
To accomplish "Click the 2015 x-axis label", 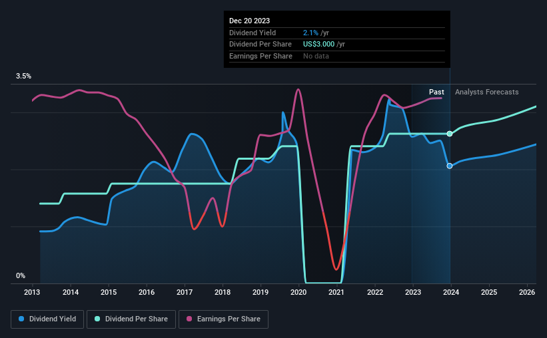I will click(x=109, y=292).
